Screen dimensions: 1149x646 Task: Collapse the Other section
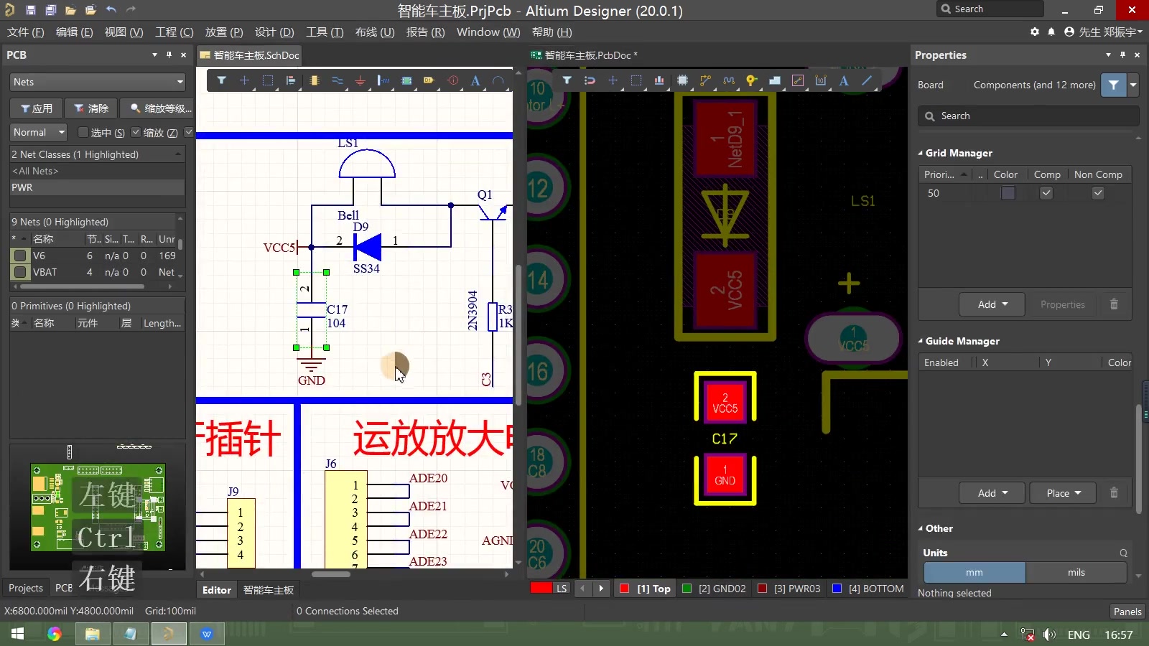pyautogui.click(x=921, y=528)
